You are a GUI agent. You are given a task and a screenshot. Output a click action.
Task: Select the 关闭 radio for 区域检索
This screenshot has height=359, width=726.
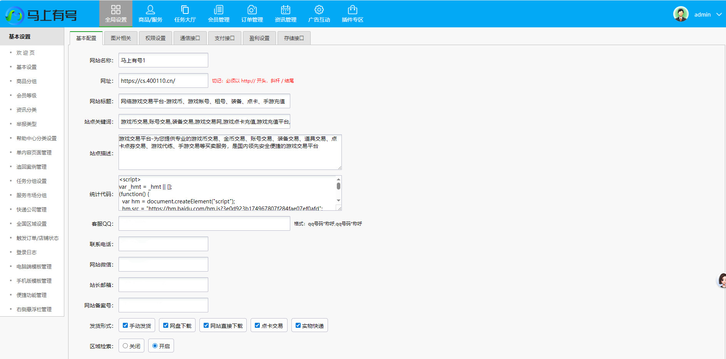(x=125, y=346)
